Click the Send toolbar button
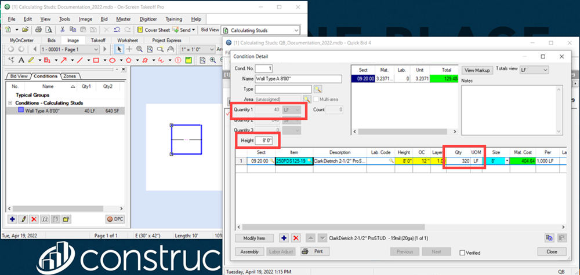 184,30
